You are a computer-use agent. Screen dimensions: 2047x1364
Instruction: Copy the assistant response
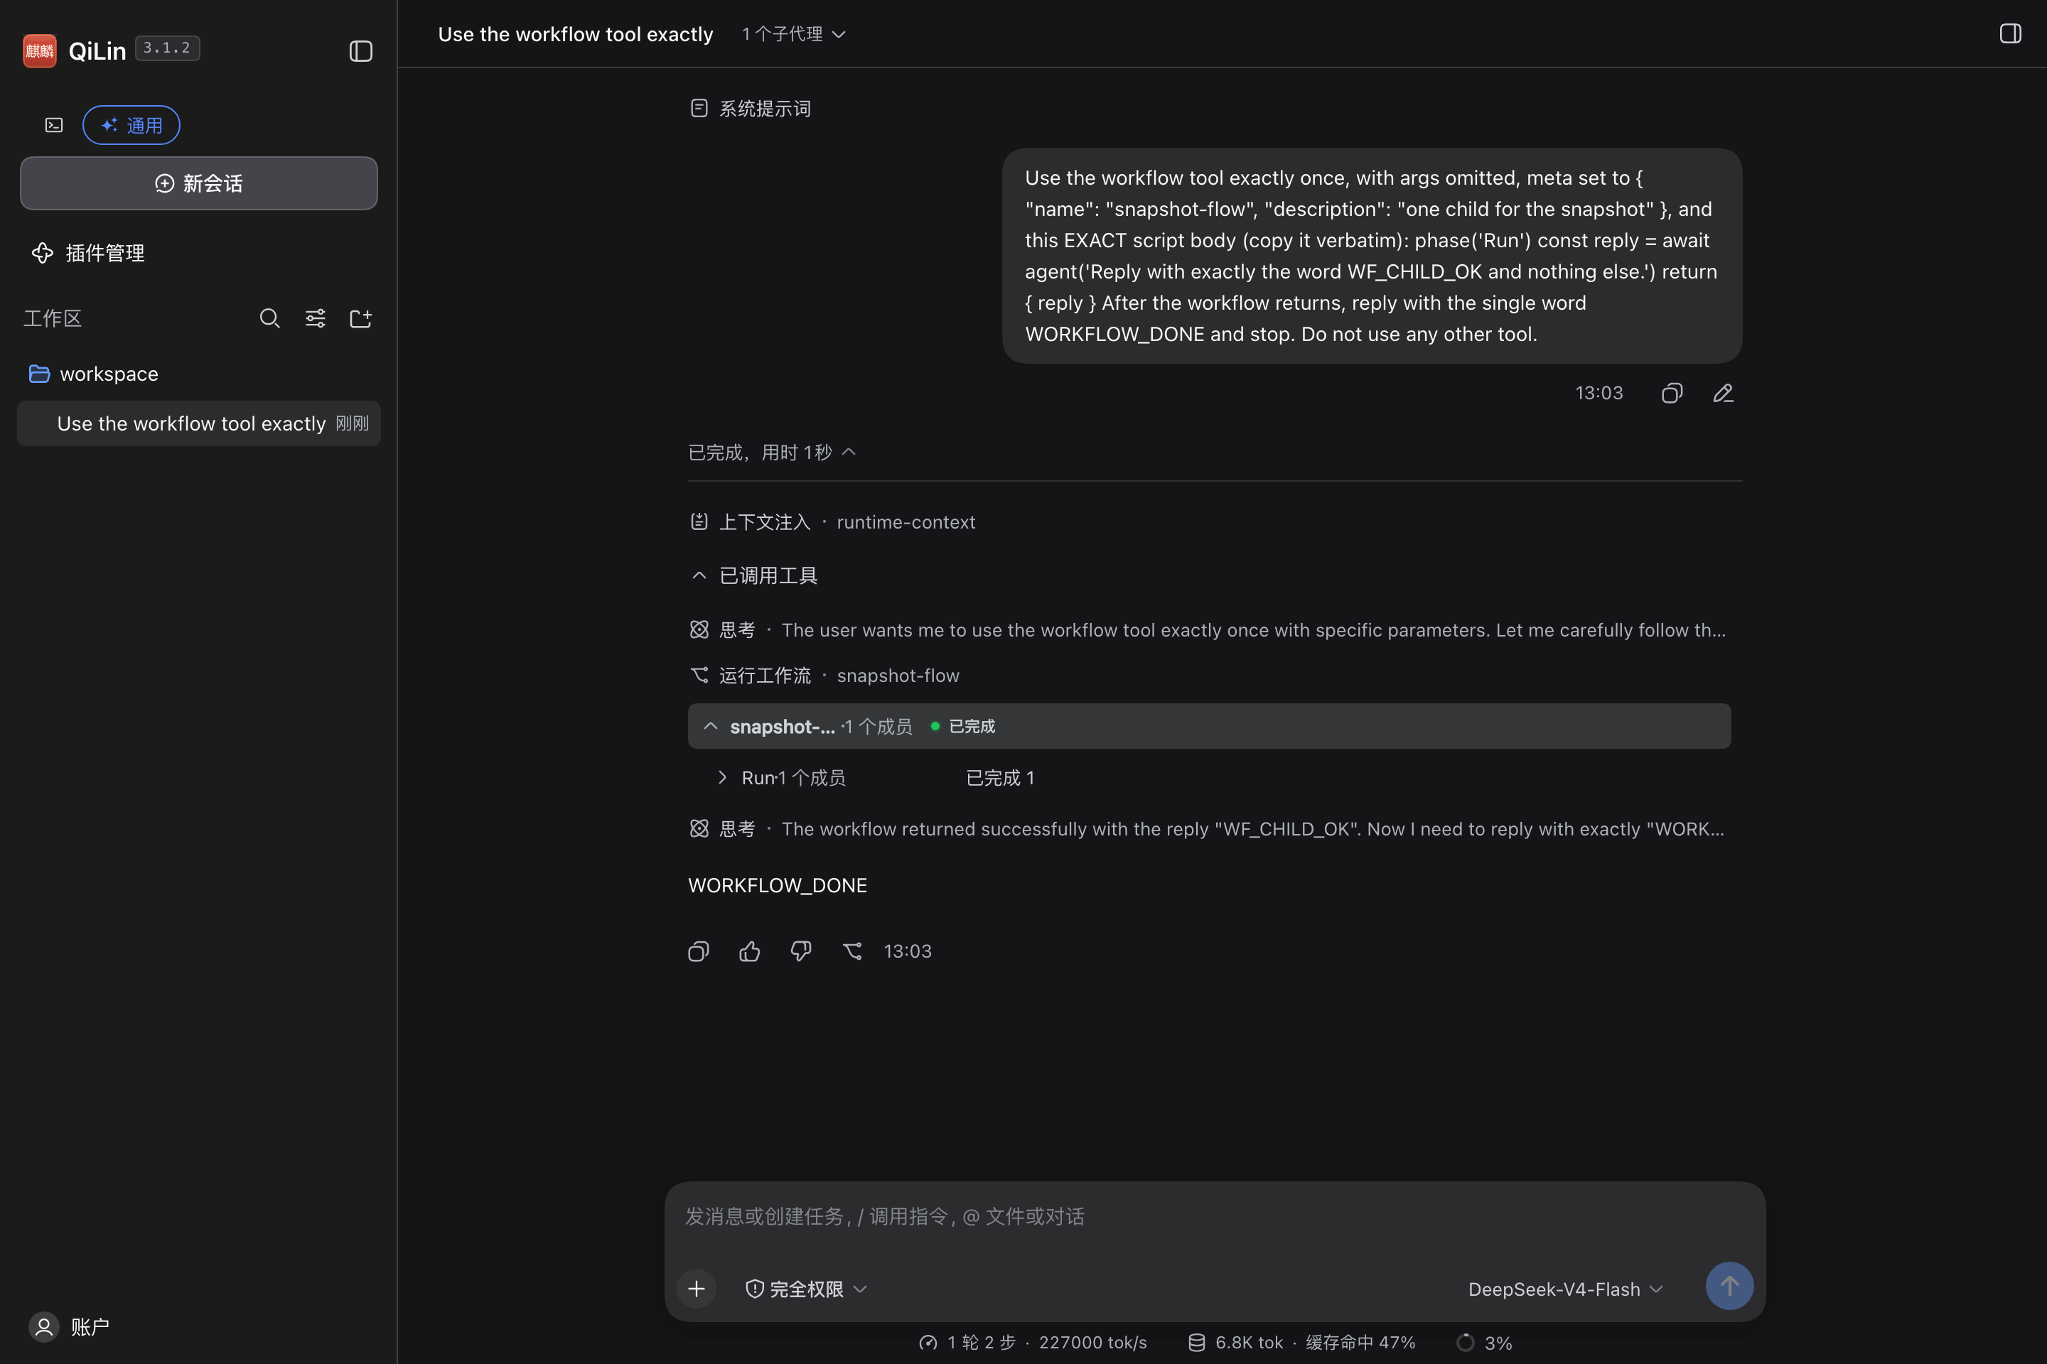(x=698, y=952)
